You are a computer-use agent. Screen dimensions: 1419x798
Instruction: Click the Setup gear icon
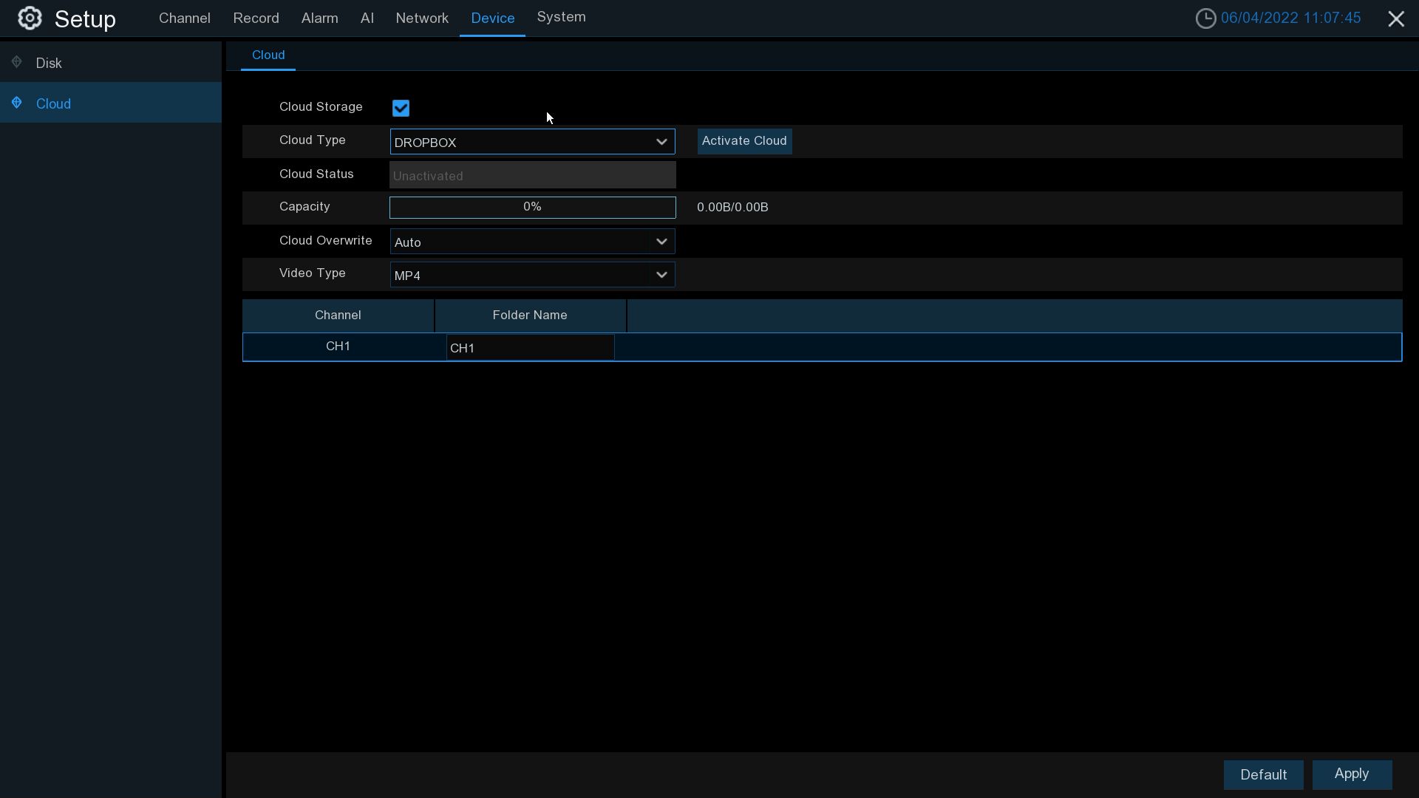(x=30, y=18)
